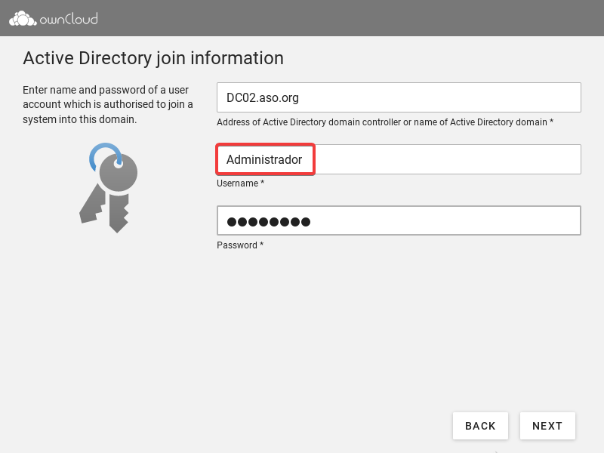Click the "Active Directory join information" heading
The height and width of the screenshot is (453, 604).
click(x=153, y=58)
